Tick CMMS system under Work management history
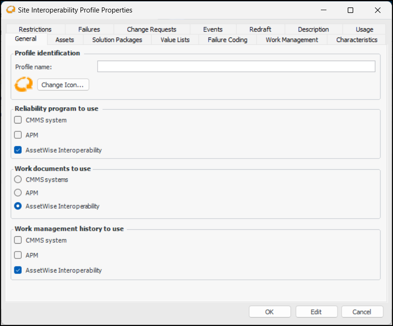Viewport: 393px width, 326px height. pyautogui.click(x=18, y=240)
